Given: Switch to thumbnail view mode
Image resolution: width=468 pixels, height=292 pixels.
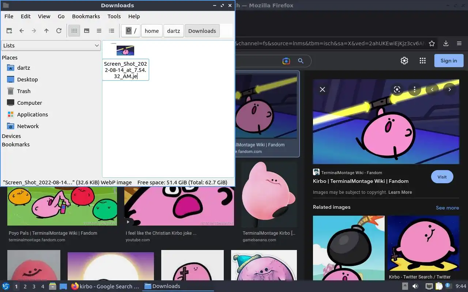Looking at the screenshot, I should (x=87, y=31).
